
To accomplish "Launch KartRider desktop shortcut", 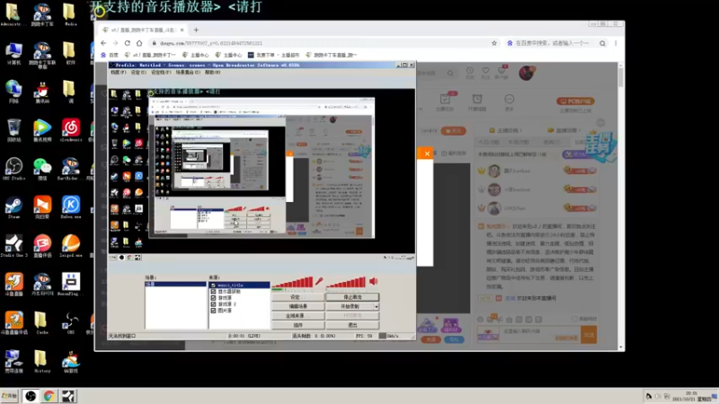I will [x=71, y=169].
